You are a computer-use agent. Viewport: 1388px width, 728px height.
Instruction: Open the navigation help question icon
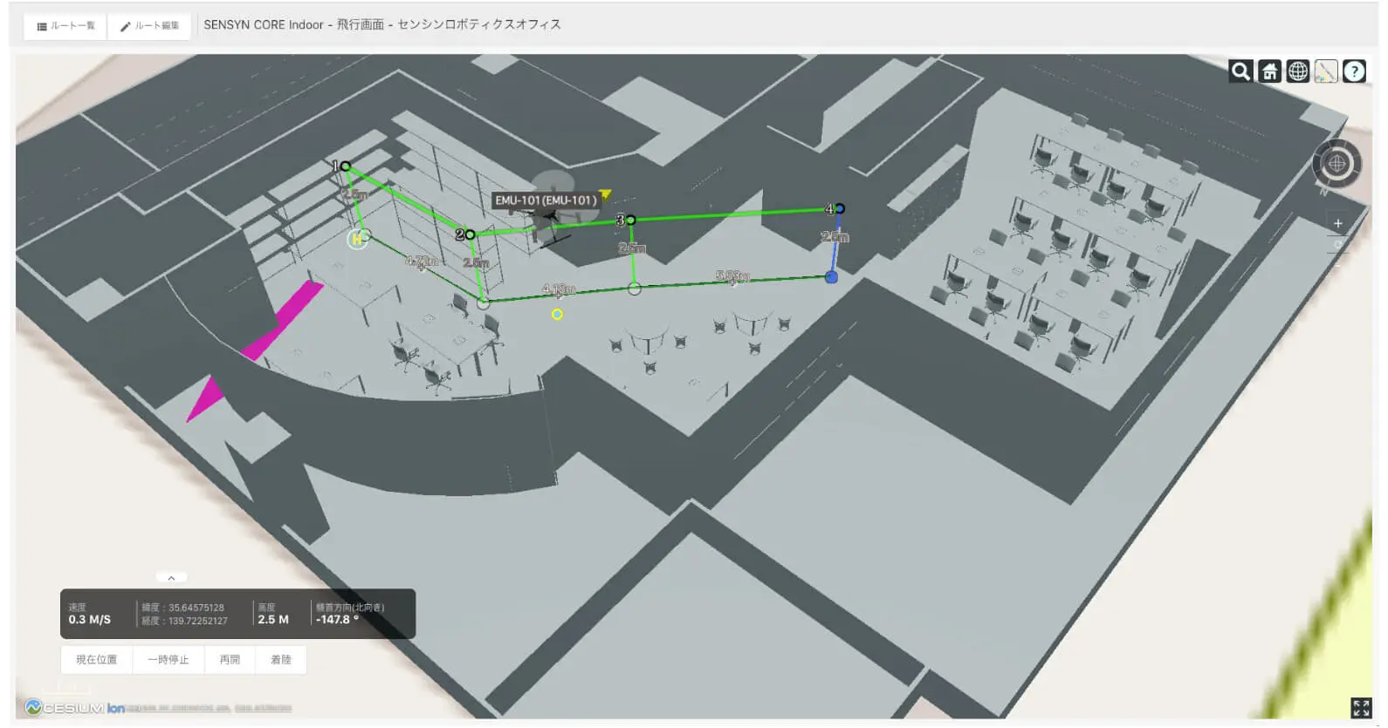1354,71
